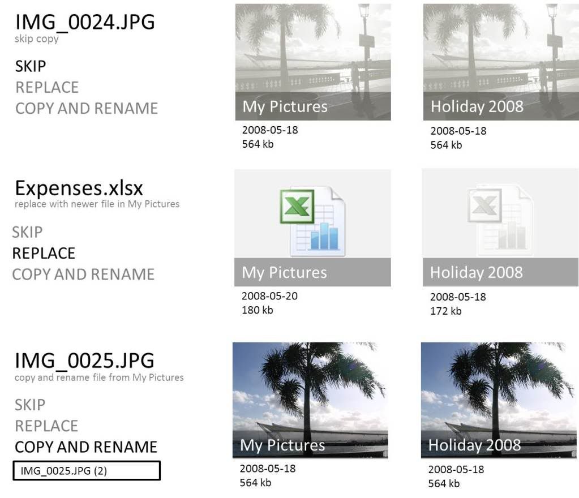Click the Excel icon in My Pictures tile

(312, 221)
